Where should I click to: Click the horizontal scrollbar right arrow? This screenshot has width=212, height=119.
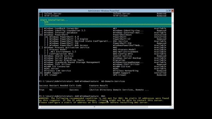point(170,107)
